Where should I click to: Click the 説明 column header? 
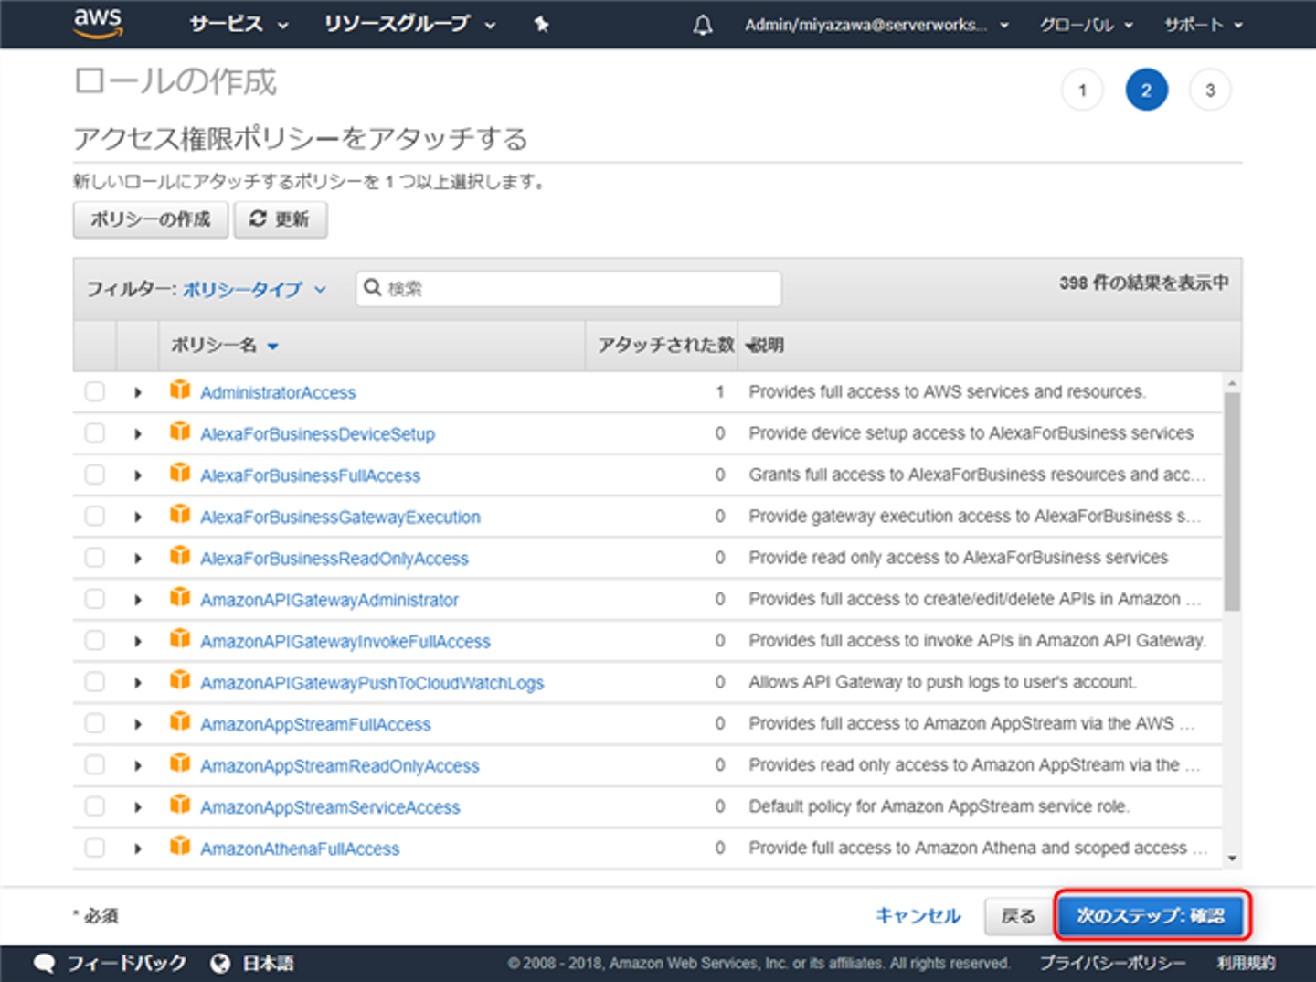pos(767,345)
